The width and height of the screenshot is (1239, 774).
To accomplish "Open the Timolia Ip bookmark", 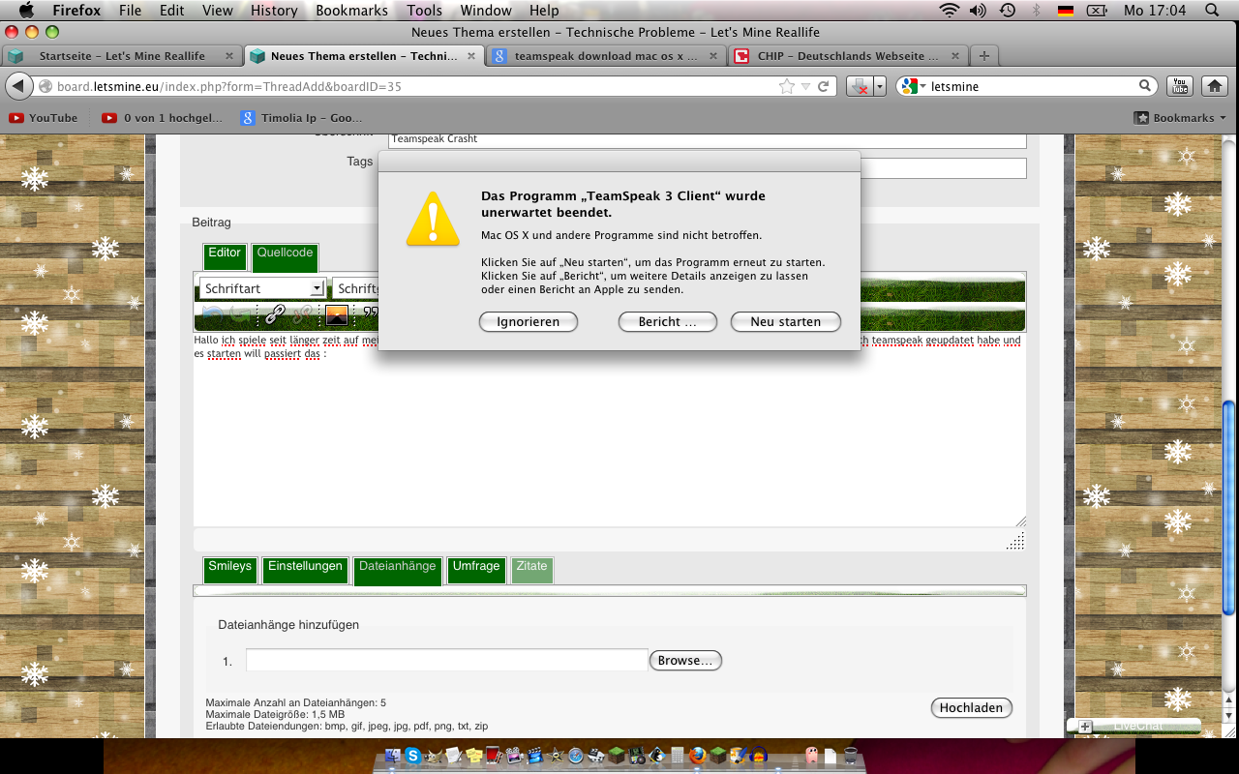I will click(x=299, y=118).
